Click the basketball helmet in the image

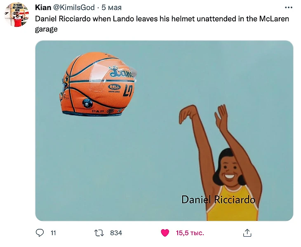pyautogui.click(x=98, y=85)
